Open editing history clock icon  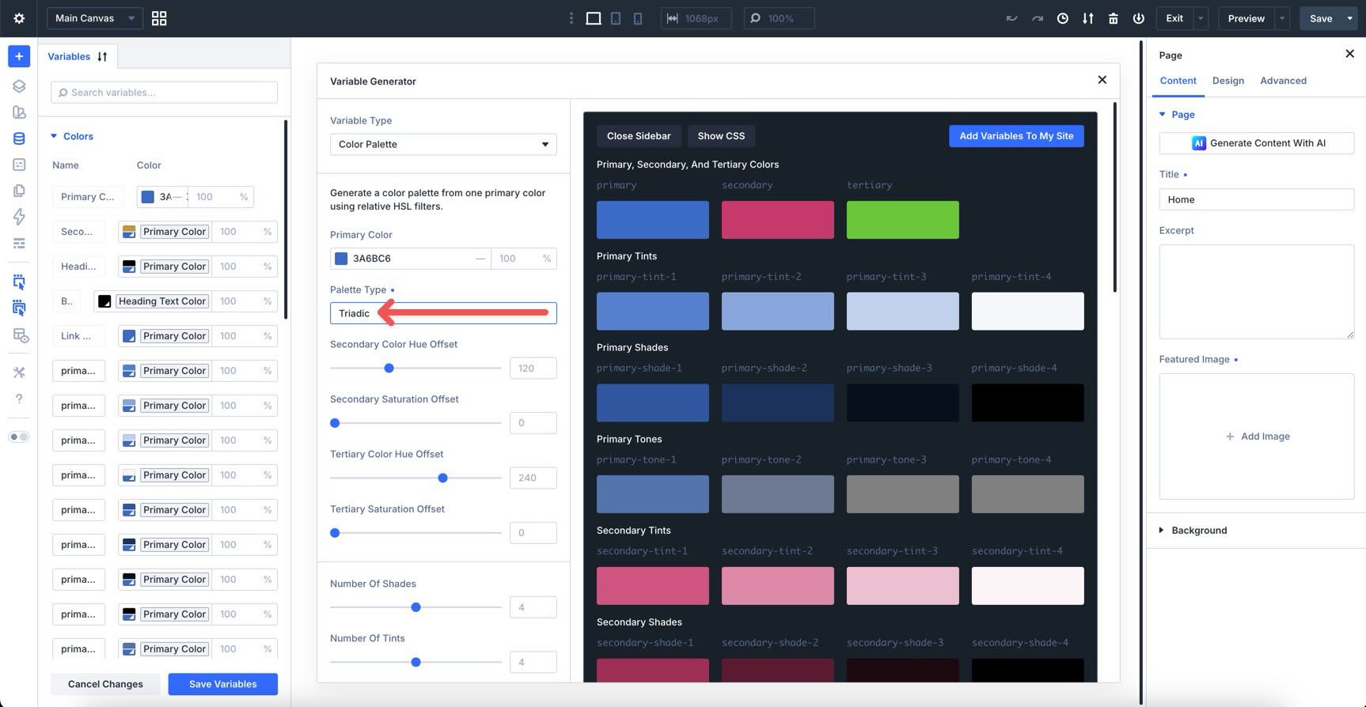click(x=1063, y=18)
